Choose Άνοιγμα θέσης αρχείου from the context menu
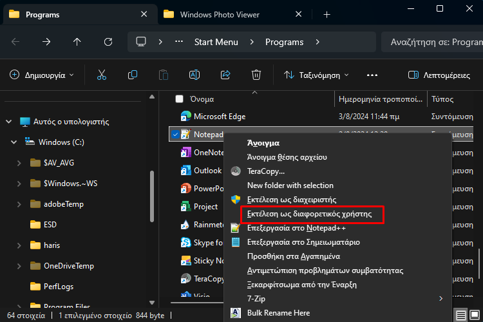The height and width of the screenshot is (322, 483). 337,157
